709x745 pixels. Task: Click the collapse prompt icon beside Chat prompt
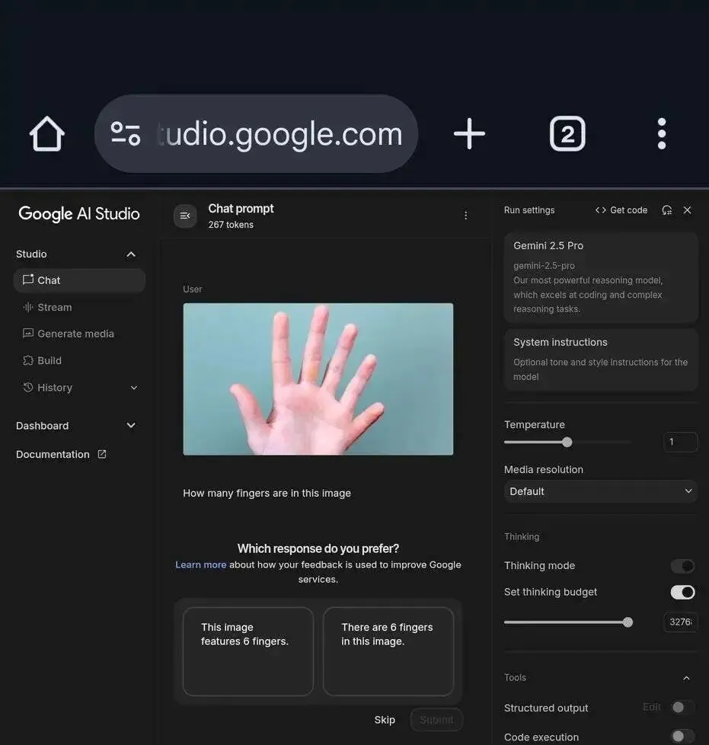(184, 216)
